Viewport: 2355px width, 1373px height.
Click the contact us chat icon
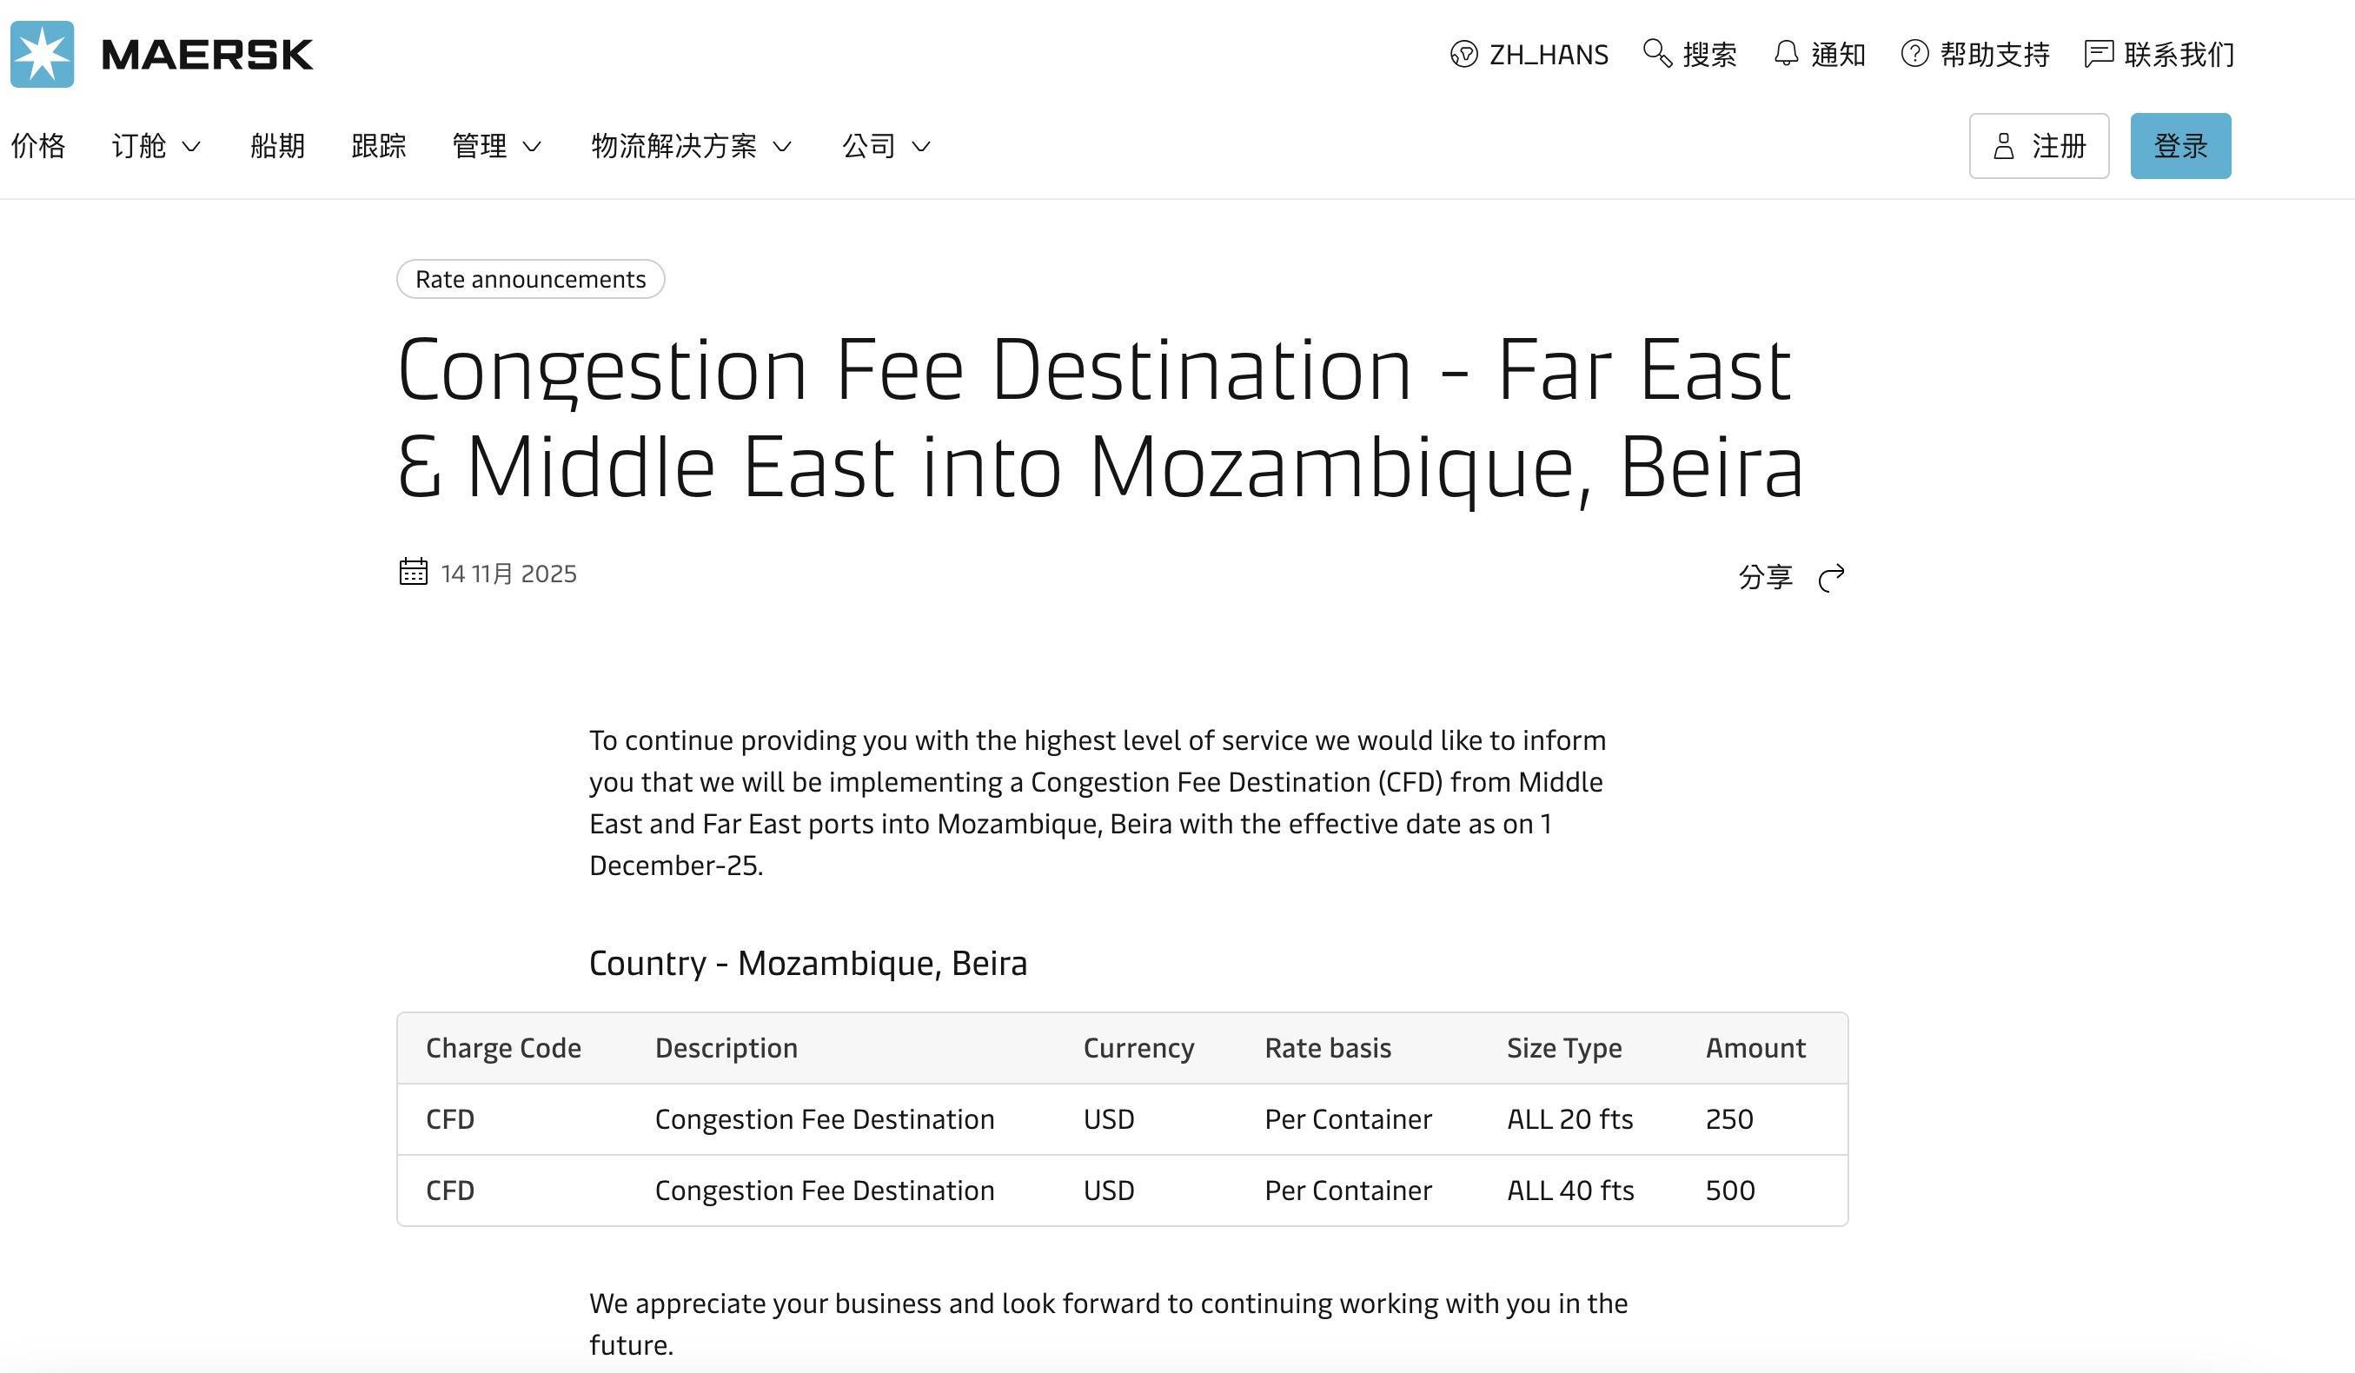(x=2098, y=53)
